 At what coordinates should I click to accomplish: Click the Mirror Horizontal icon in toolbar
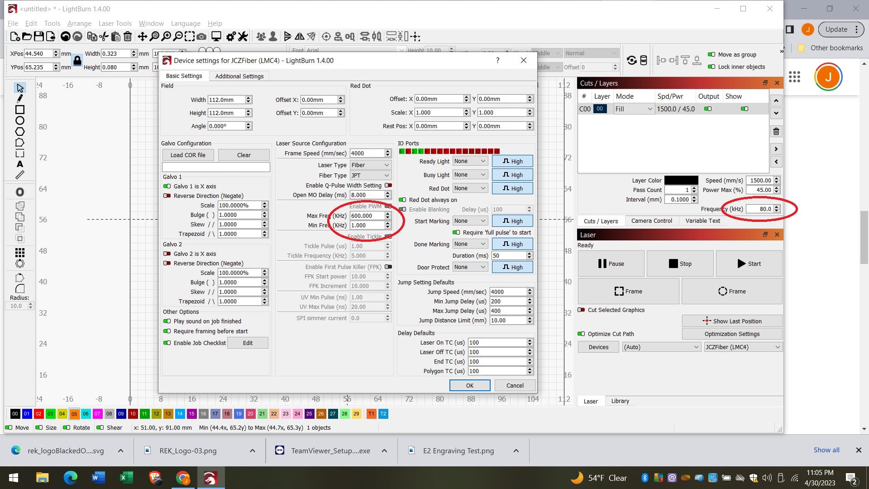coord(300,37)
